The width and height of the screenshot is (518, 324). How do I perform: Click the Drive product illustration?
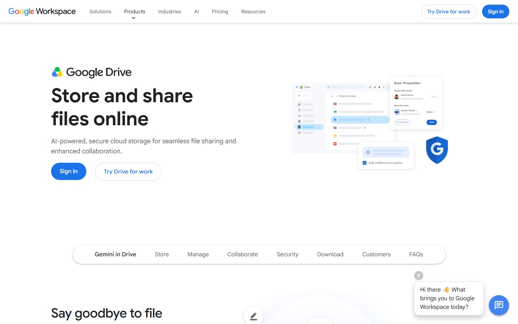pyautogui.click(x=370, y=123)
